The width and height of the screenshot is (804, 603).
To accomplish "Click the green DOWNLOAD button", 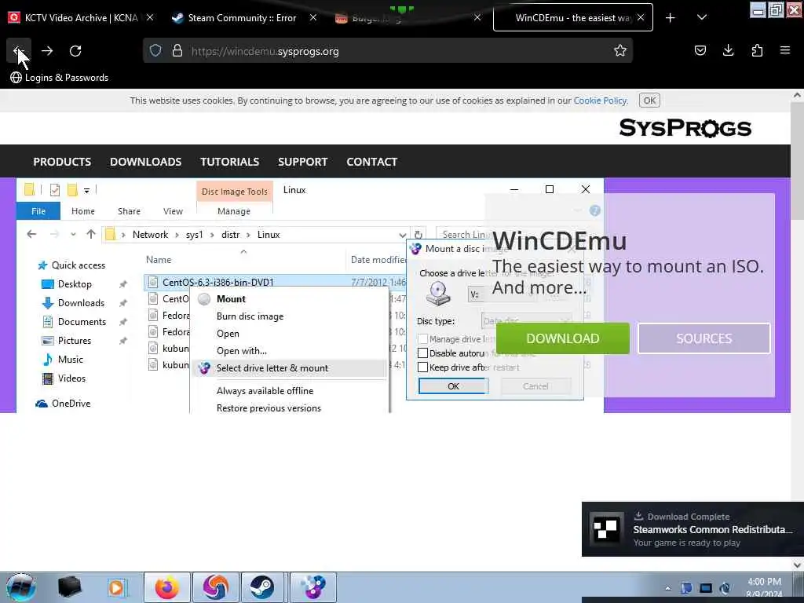I will [562, 338].
